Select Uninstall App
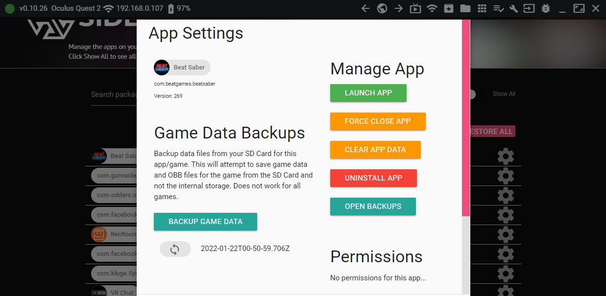This screenshot has width=606, height=296. (x=373, y=178)
